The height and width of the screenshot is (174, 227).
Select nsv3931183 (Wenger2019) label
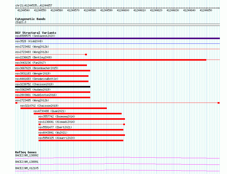(33, 73)
